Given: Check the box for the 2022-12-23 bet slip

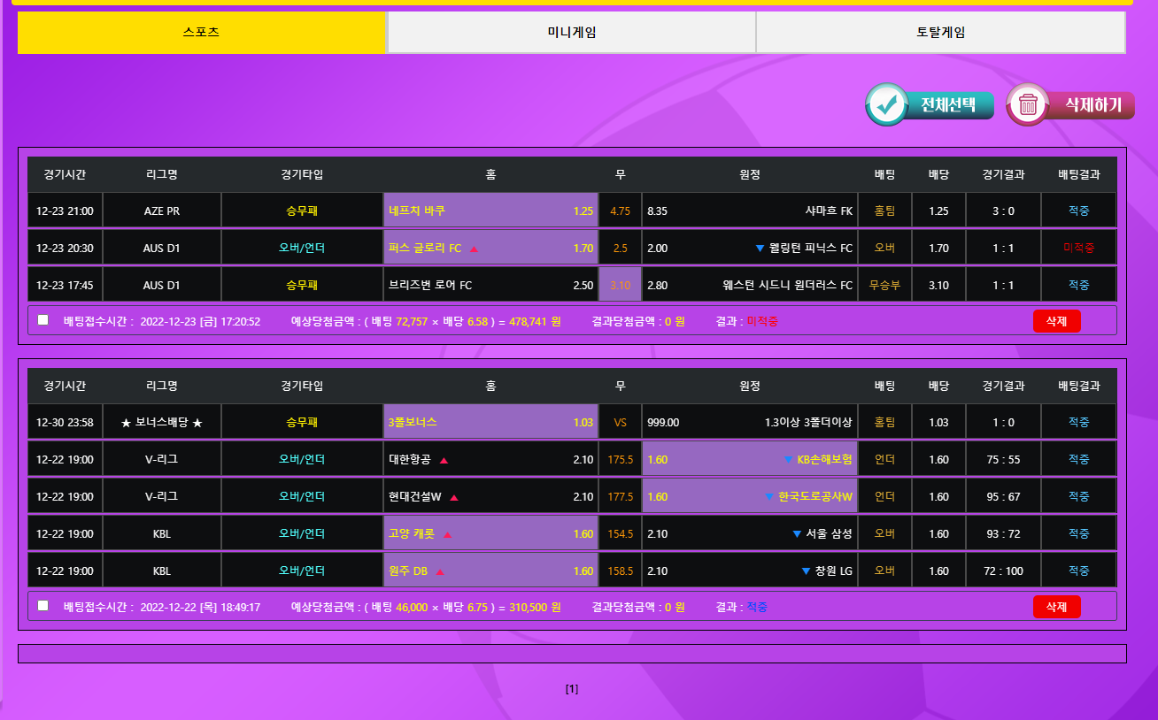Looking at the screenshot, I should coord(42,320).
